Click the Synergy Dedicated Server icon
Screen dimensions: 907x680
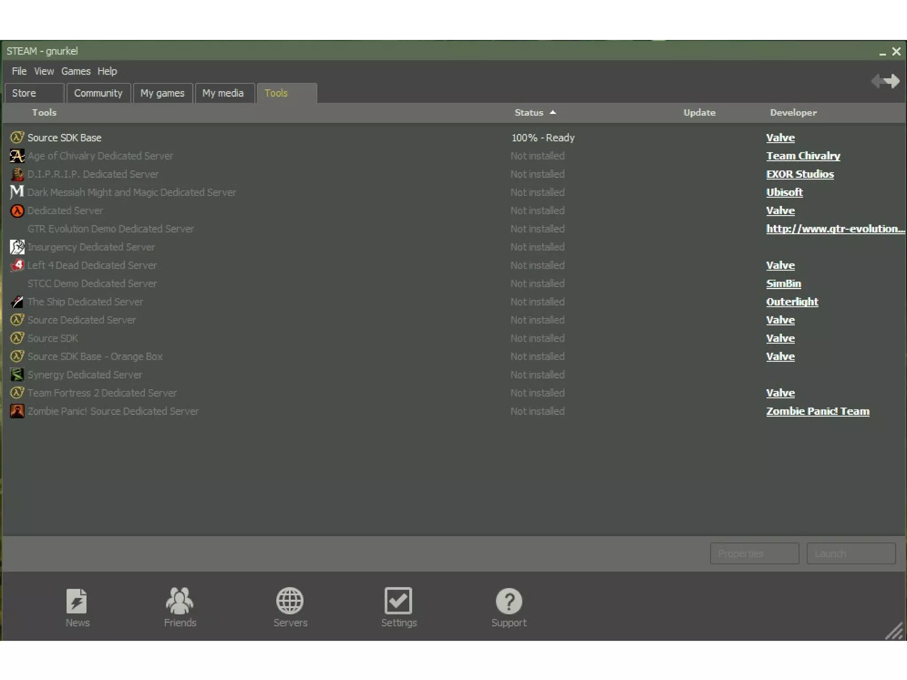point(17,375)
